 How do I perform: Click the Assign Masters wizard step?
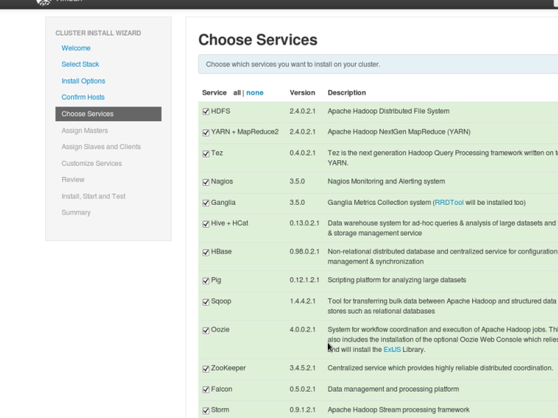pyautogui.click(x=85, y=131)
